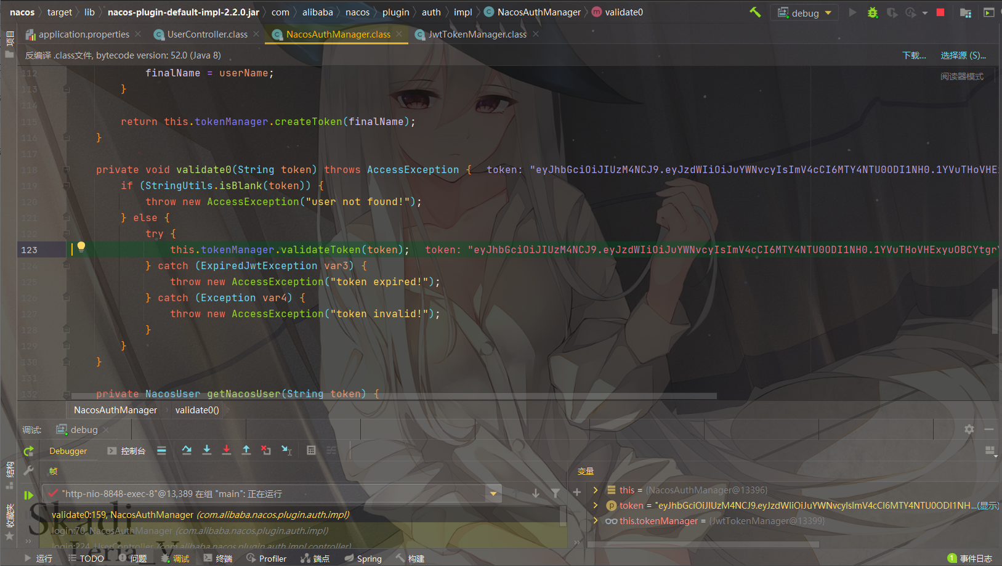Stop the debug session with red square
The image size is (1002, 566).
(x=940, y=12)
